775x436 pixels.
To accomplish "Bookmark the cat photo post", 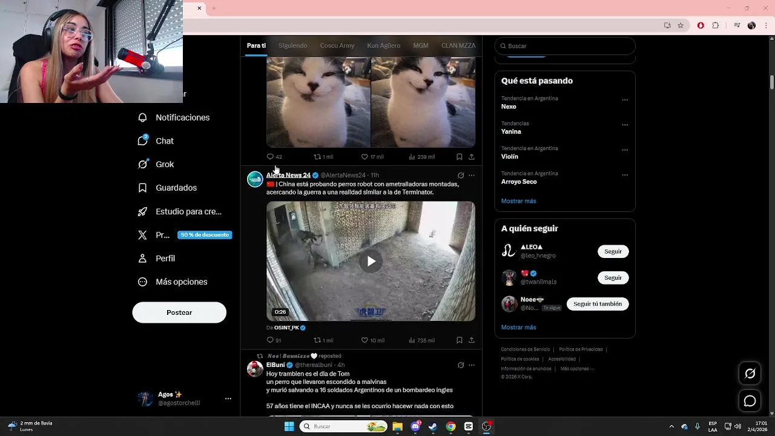I will click(x=459, y=157).
